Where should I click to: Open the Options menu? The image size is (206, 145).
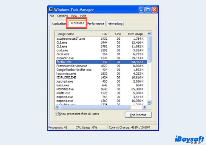pos(62,16)
